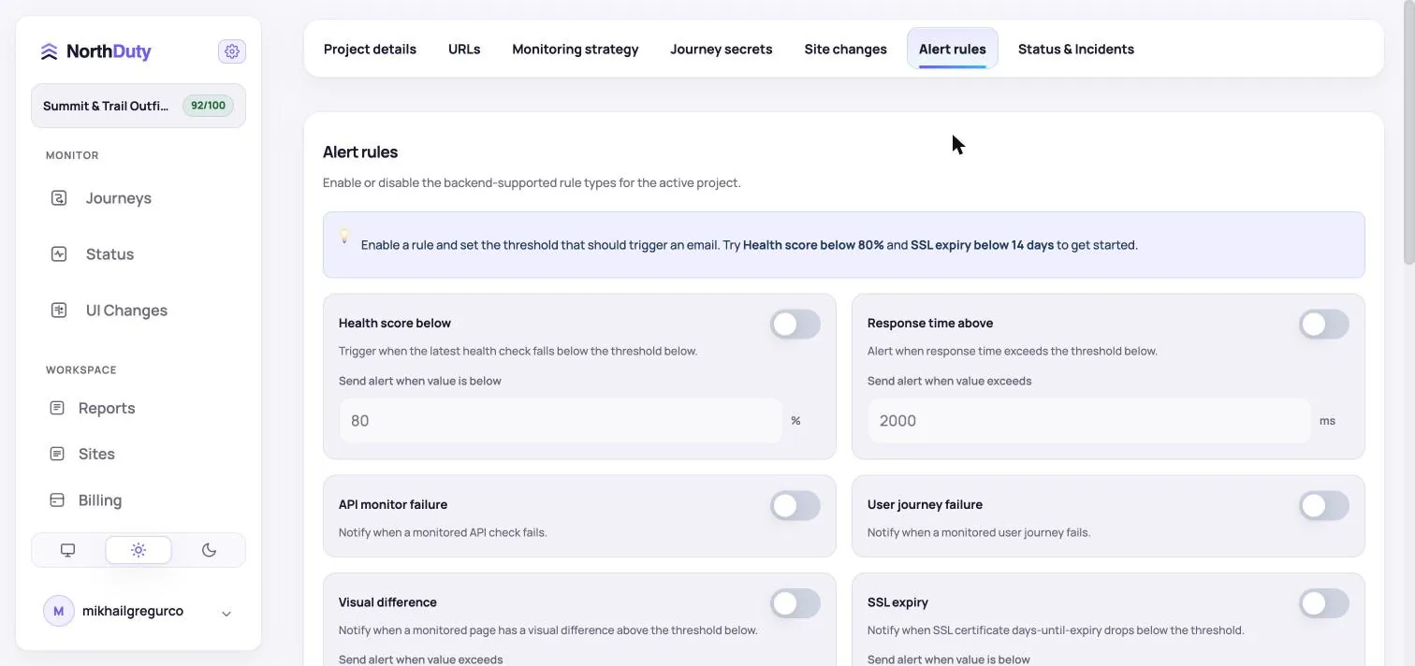This screenshot has height=666, width=1415.
Task: Click User journey failure title
Action: [x=925, y=504]
